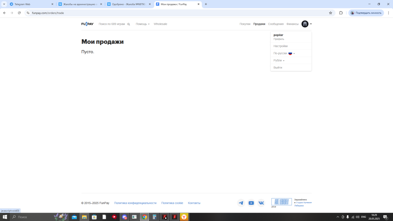Bookmark this page with star icon
This screenshot has height=221, width=393.
(330, 13)
